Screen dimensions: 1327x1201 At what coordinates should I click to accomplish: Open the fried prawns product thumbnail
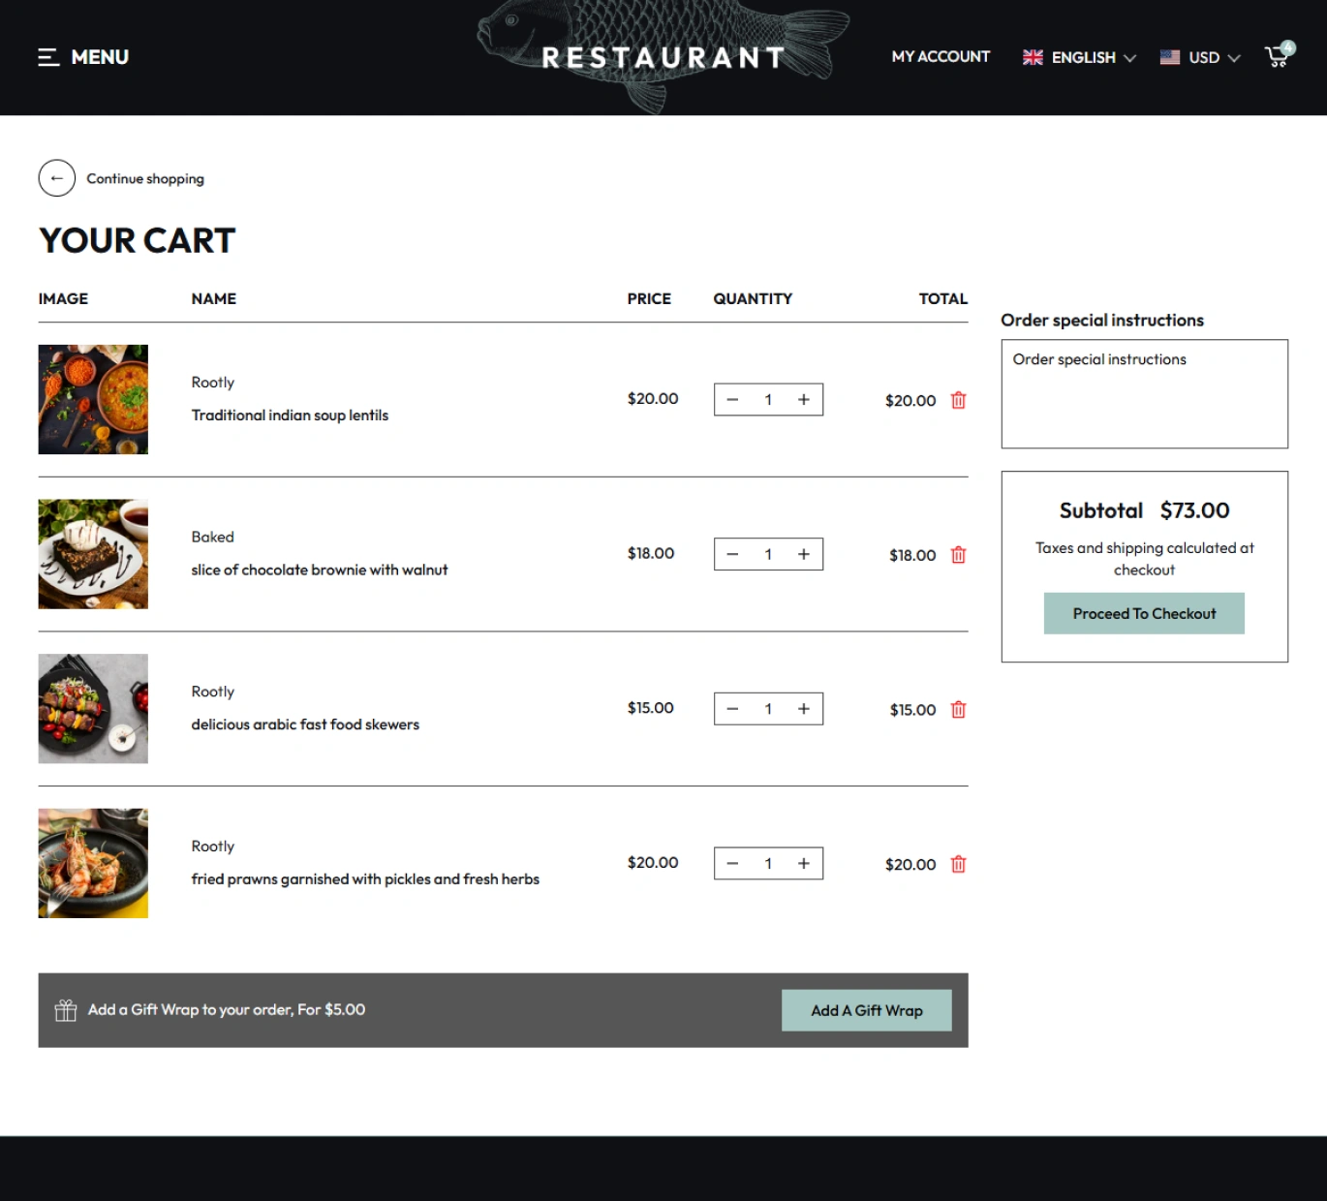tap(93, 863)
